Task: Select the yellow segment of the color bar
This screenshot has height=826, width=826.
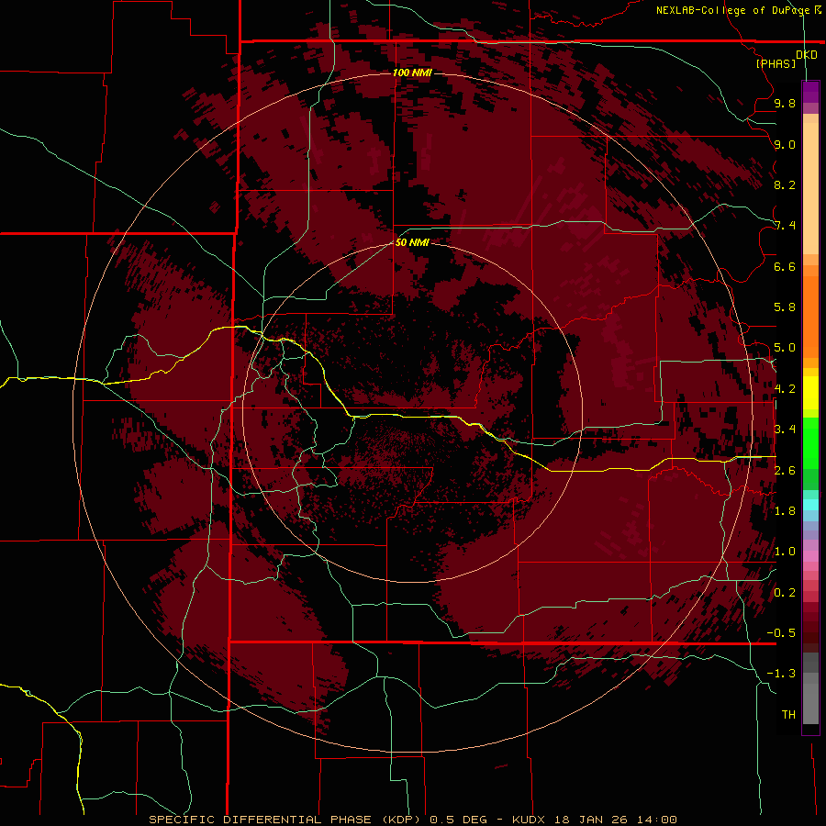Action: pyautogui.click(x=810, y=393)
